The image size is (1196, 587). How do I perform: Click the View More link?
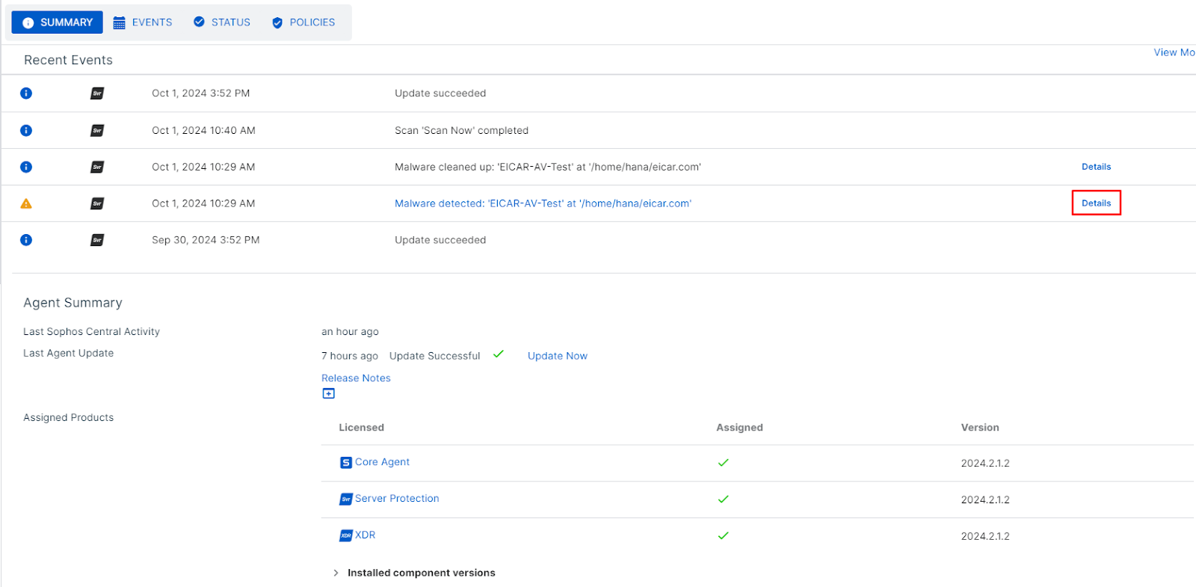[x=1174, y=52]
